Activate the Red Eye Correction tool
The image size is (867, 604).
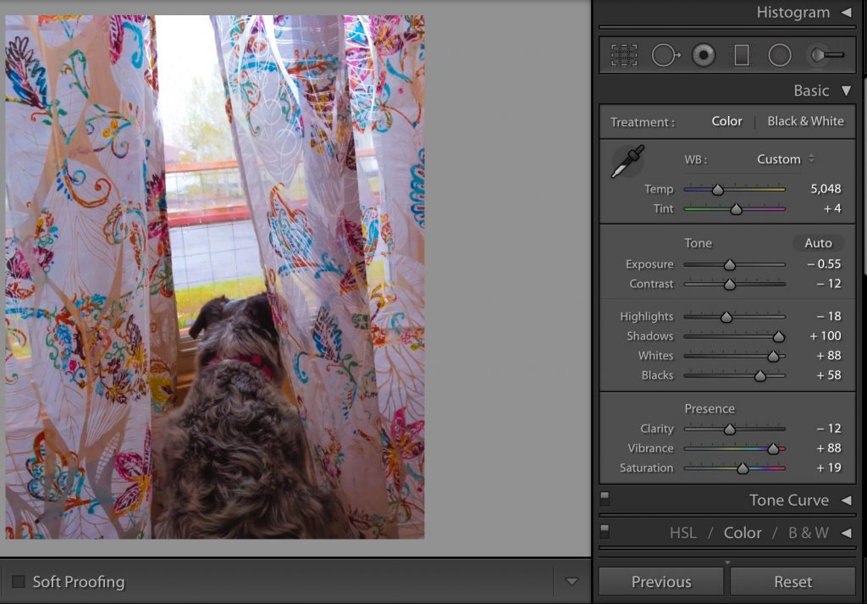[703, 55]
